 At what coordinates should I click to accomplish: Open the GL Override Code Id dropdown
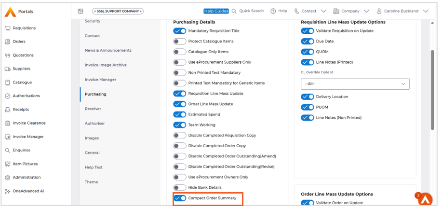[355, 84]
